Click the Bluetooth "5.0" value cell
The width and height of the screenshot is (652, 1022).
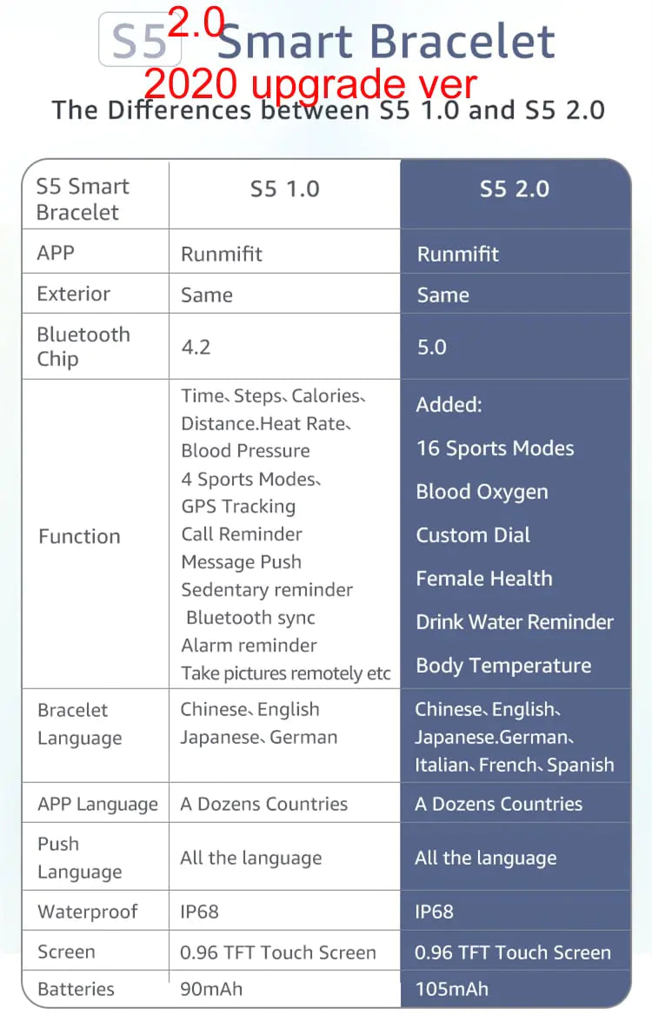(431, 348)
